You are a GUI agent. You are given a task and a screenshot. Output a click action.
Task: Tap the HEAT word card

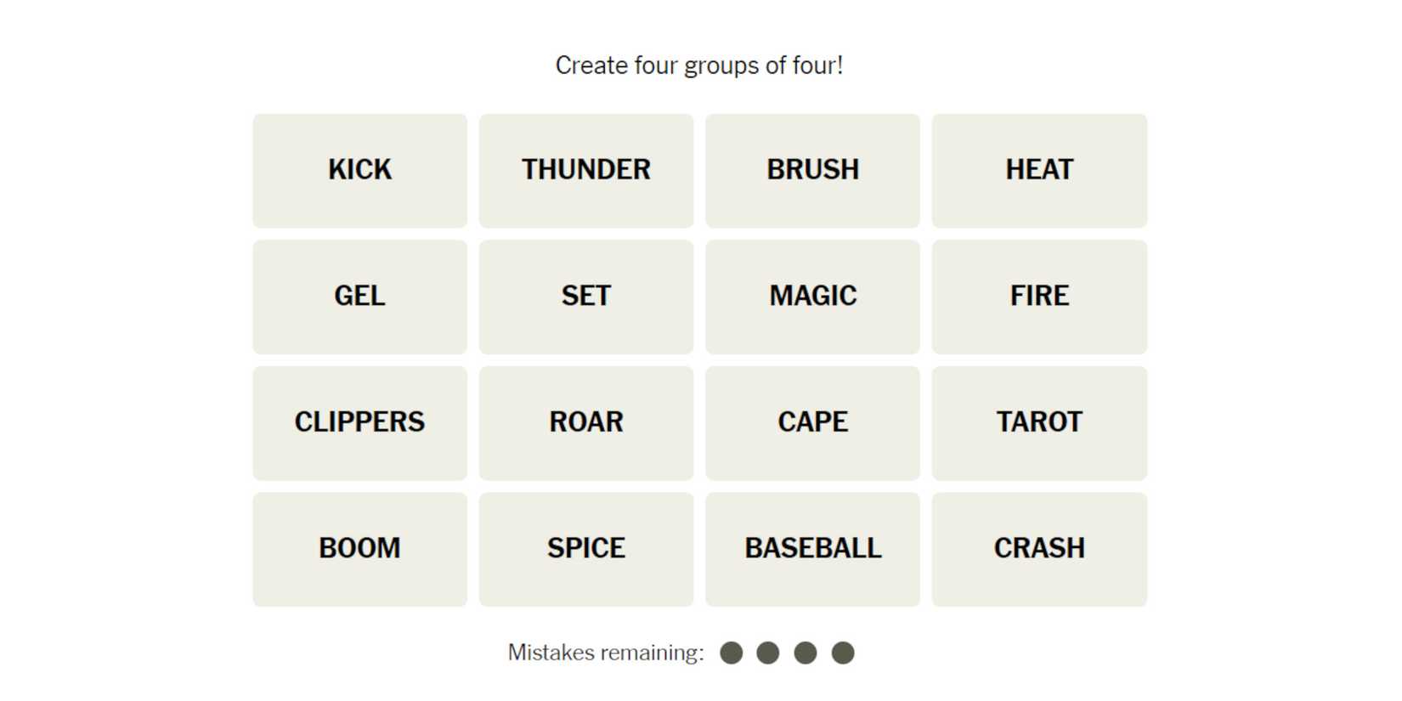pos(1039,170)
